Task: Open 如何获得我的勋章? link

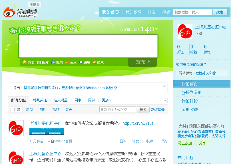Action: pyautogui.click(x=191, y=65)
